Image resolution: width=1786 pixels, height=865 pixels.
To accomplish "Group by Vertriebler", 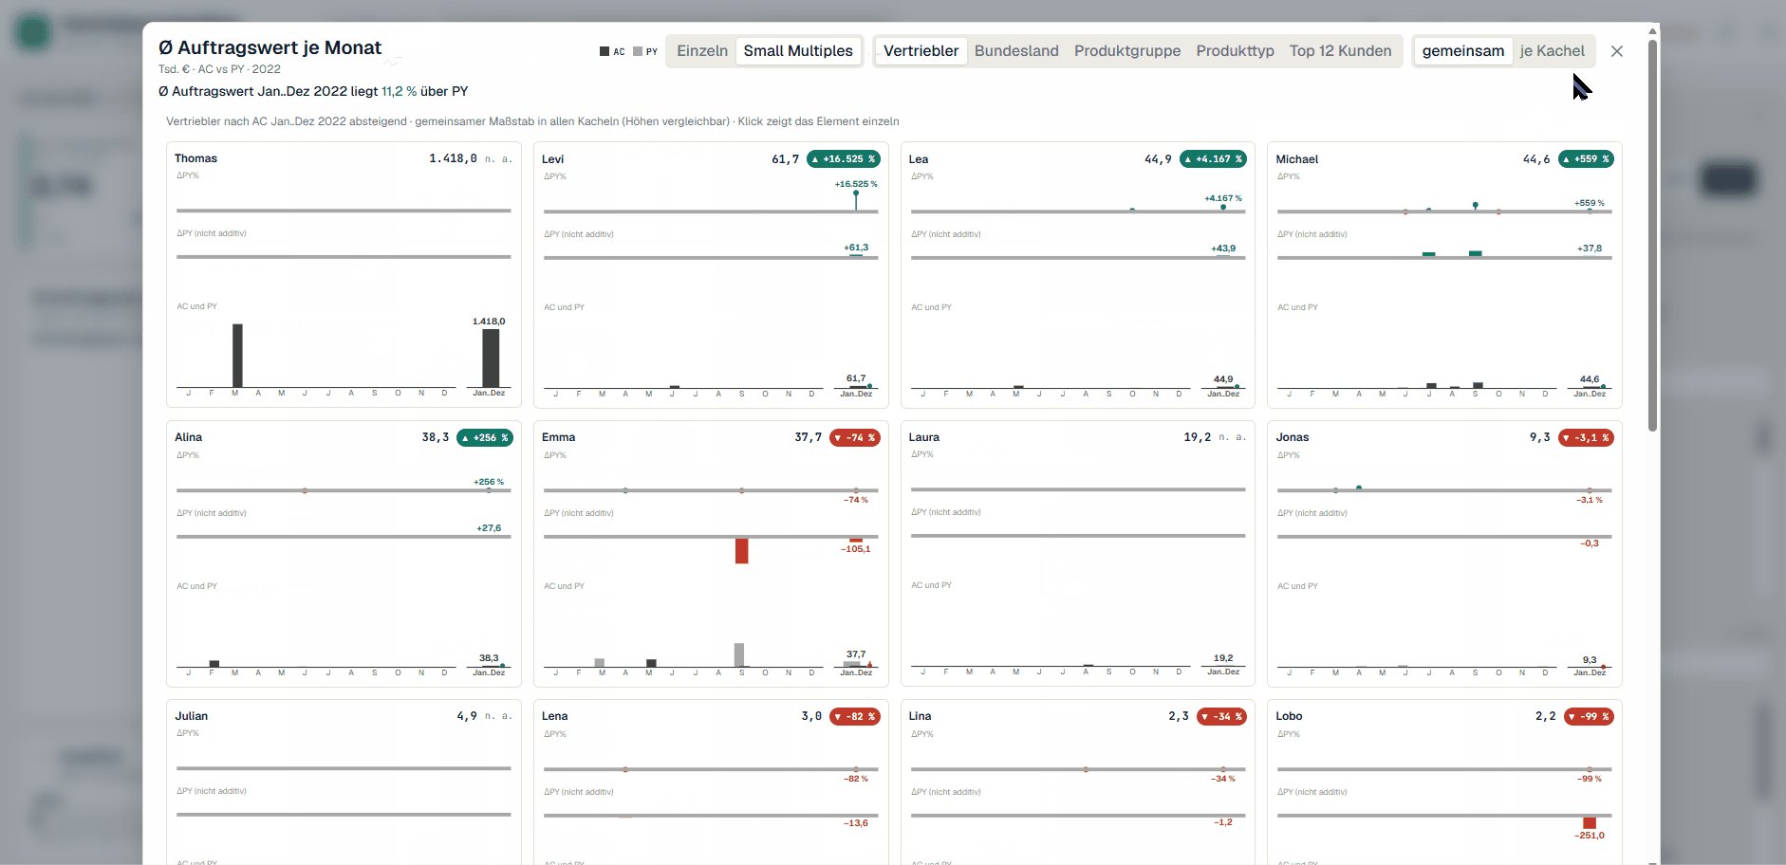I will click(x=921, y=51).
